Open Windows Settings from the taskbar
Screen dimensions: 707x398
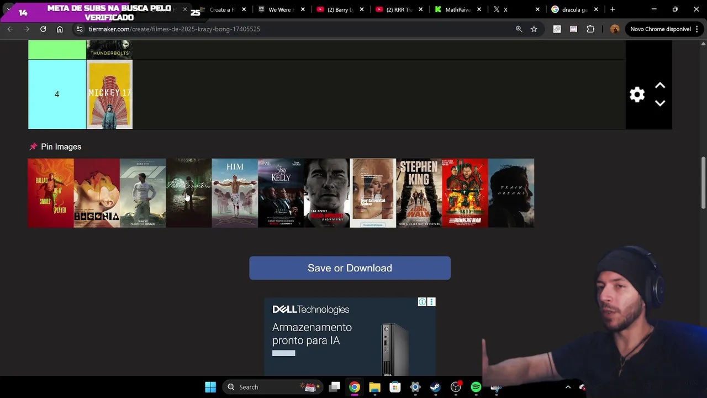tap(415, 387)
